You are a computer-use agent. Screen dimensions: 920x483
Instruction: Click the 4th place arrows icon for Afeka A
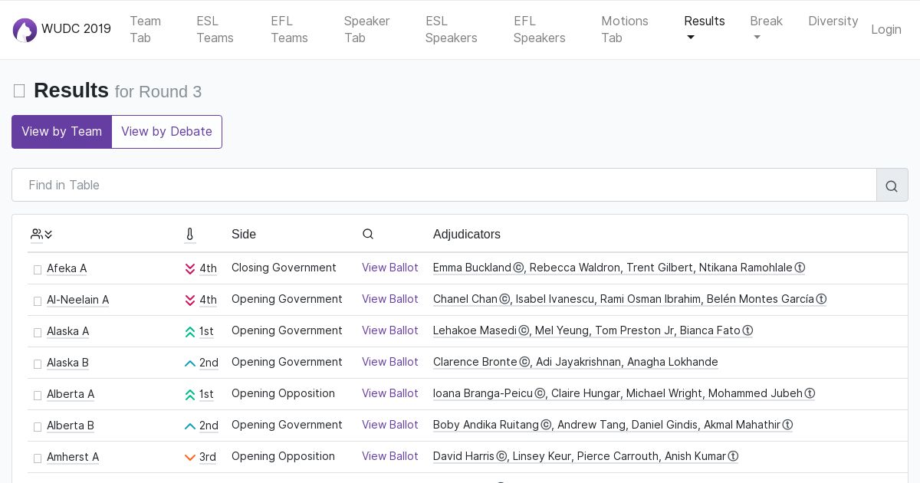[190, 269]
